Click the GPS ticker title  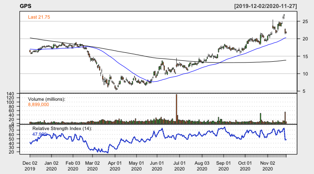[25, 6]
